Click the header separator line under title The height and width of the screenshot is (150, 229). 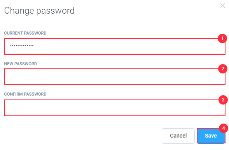[x=114, y=23]
